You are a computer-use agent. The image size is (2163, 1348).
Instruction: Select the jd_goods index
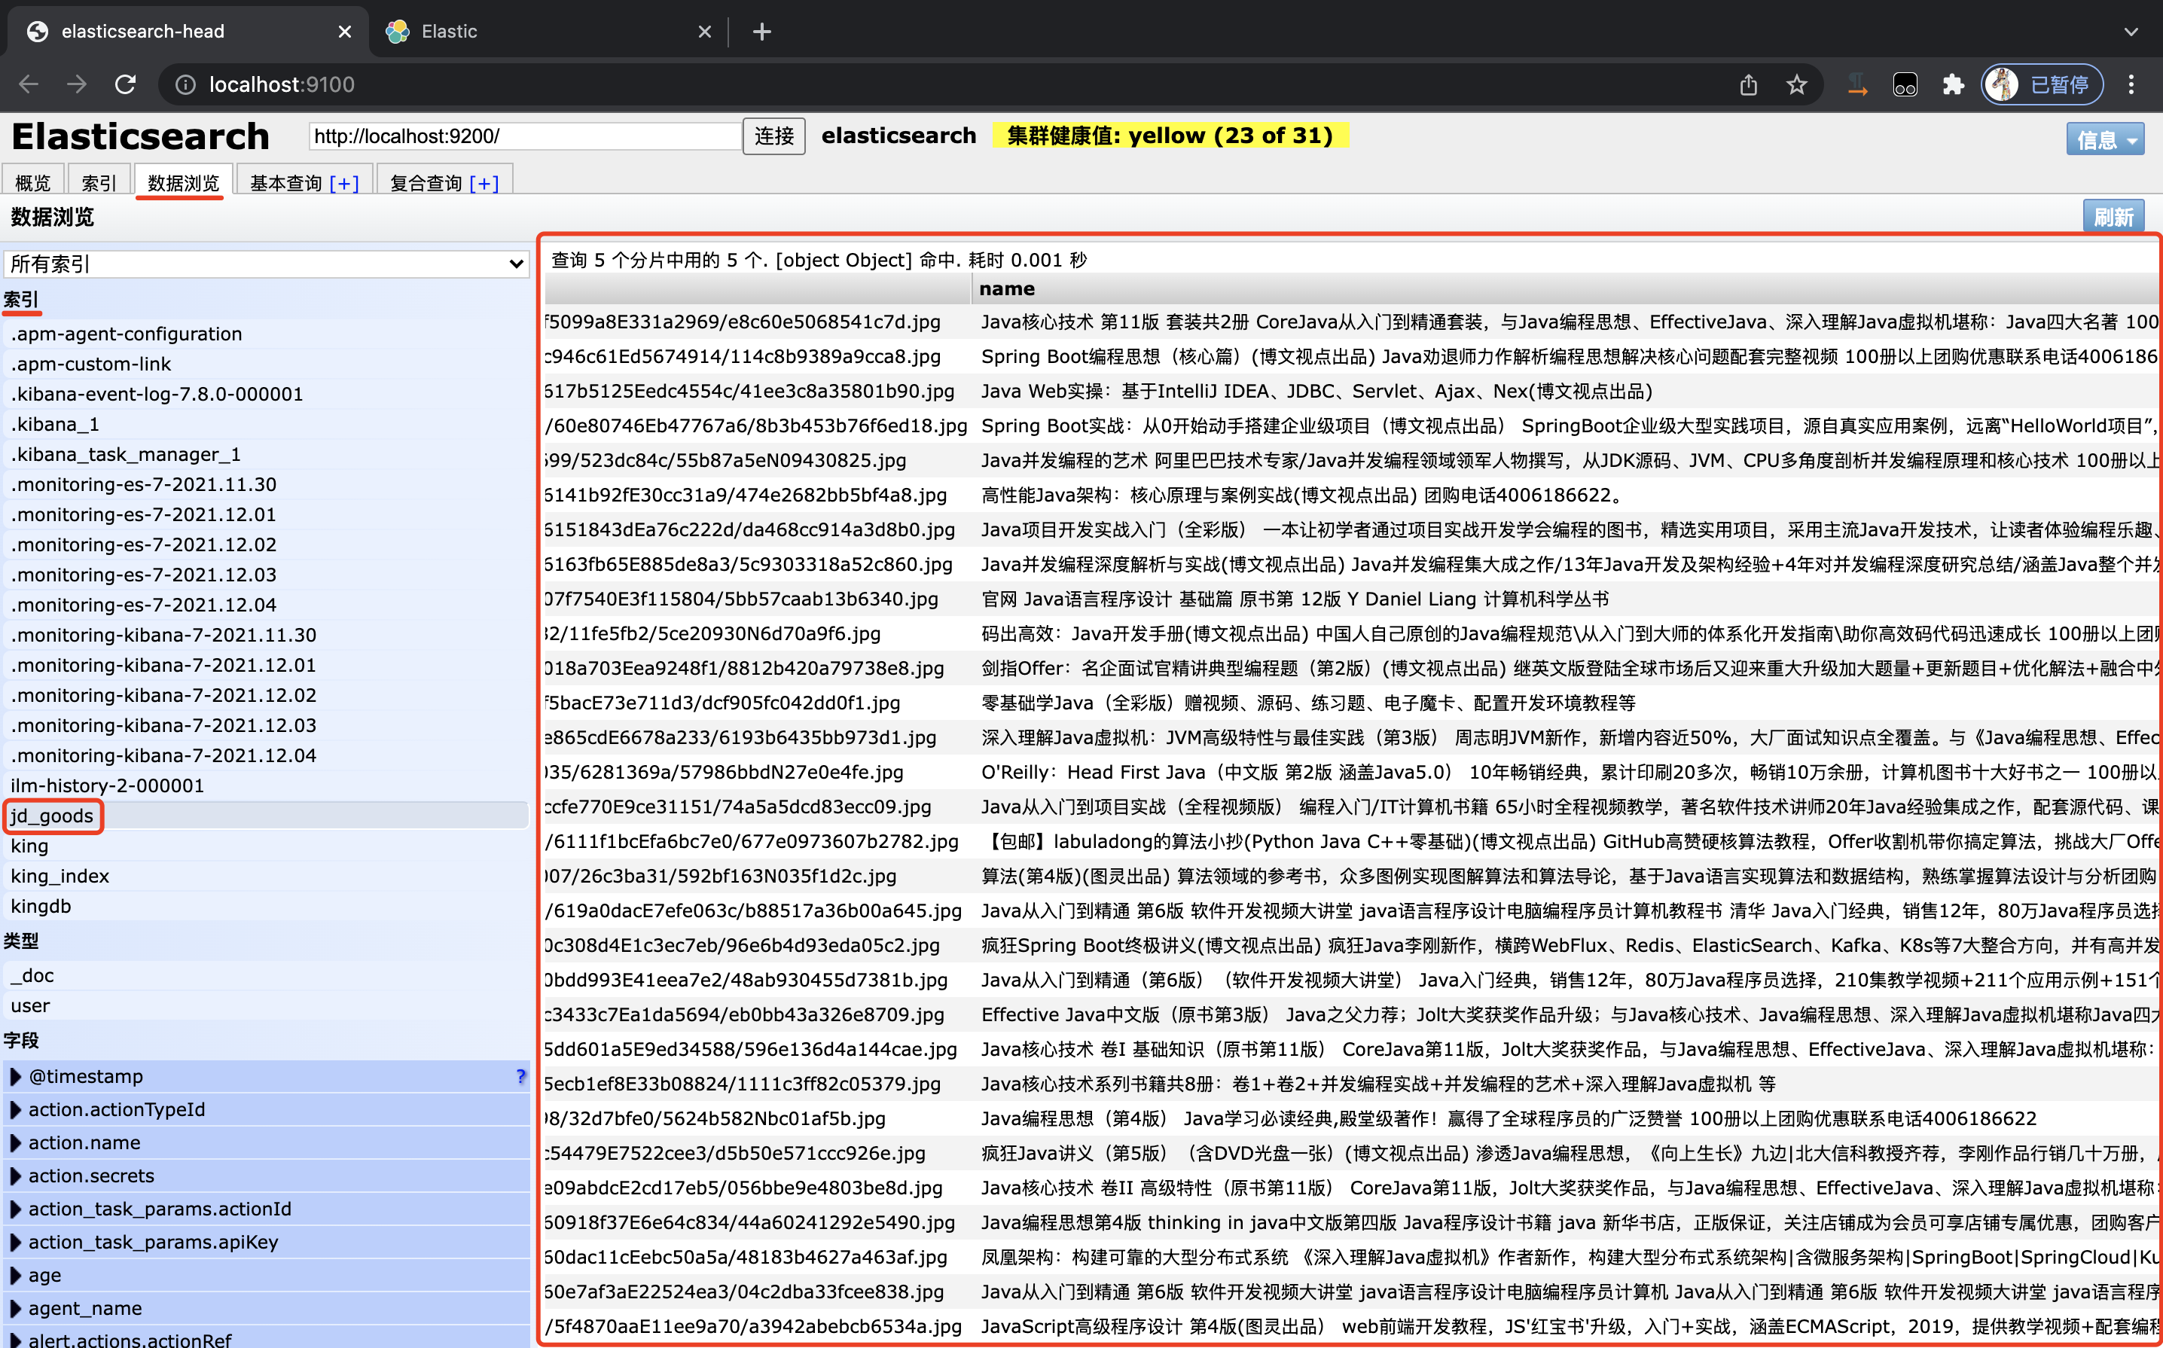[267, 816]
